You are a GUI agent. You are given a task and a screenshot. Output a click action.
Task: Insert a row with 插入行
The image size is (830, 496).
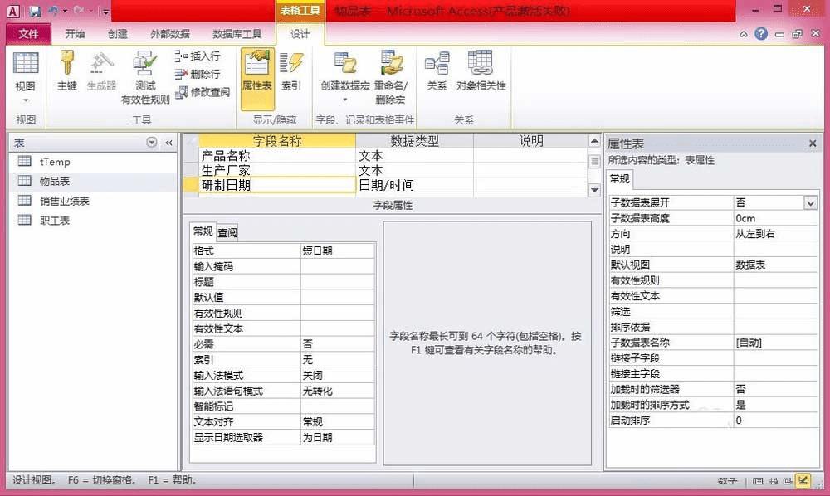pos(198,56)
